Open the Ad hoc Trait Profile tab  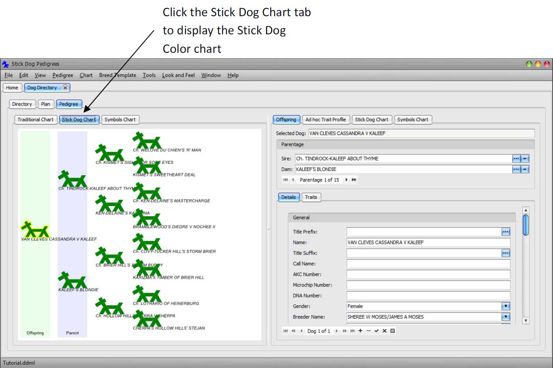click(x=326, y=120)
